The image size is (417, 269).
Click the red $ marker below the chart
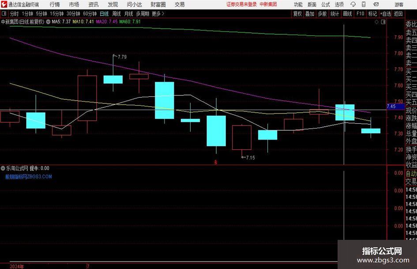point(216,162)
